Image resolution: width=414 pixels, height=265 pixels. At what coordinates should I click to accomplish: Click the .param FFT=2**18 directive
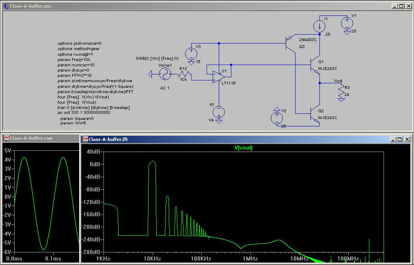[74, 75]
